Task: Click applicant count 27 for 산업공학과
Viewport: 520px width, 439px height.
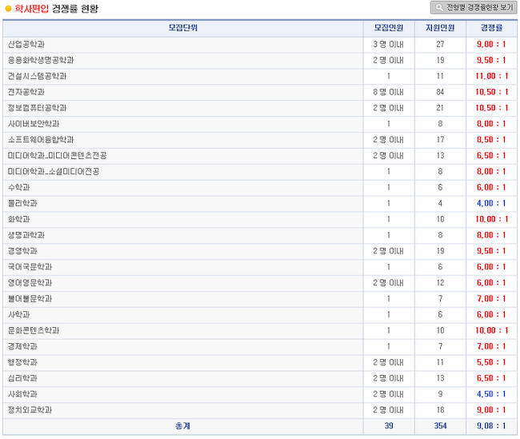Action: click(x=440, y=44)
